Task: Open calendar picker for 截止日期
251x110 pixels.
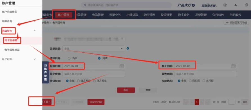Action: pyautogui.click(x=234, y=66)
